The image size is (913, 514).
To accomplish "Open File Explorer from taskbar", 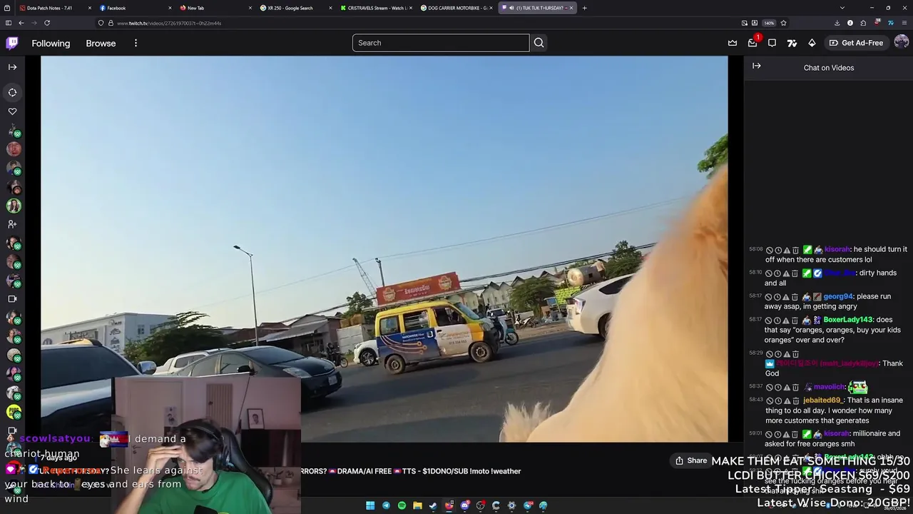I will pyautogui.click(x=417, y=505).
